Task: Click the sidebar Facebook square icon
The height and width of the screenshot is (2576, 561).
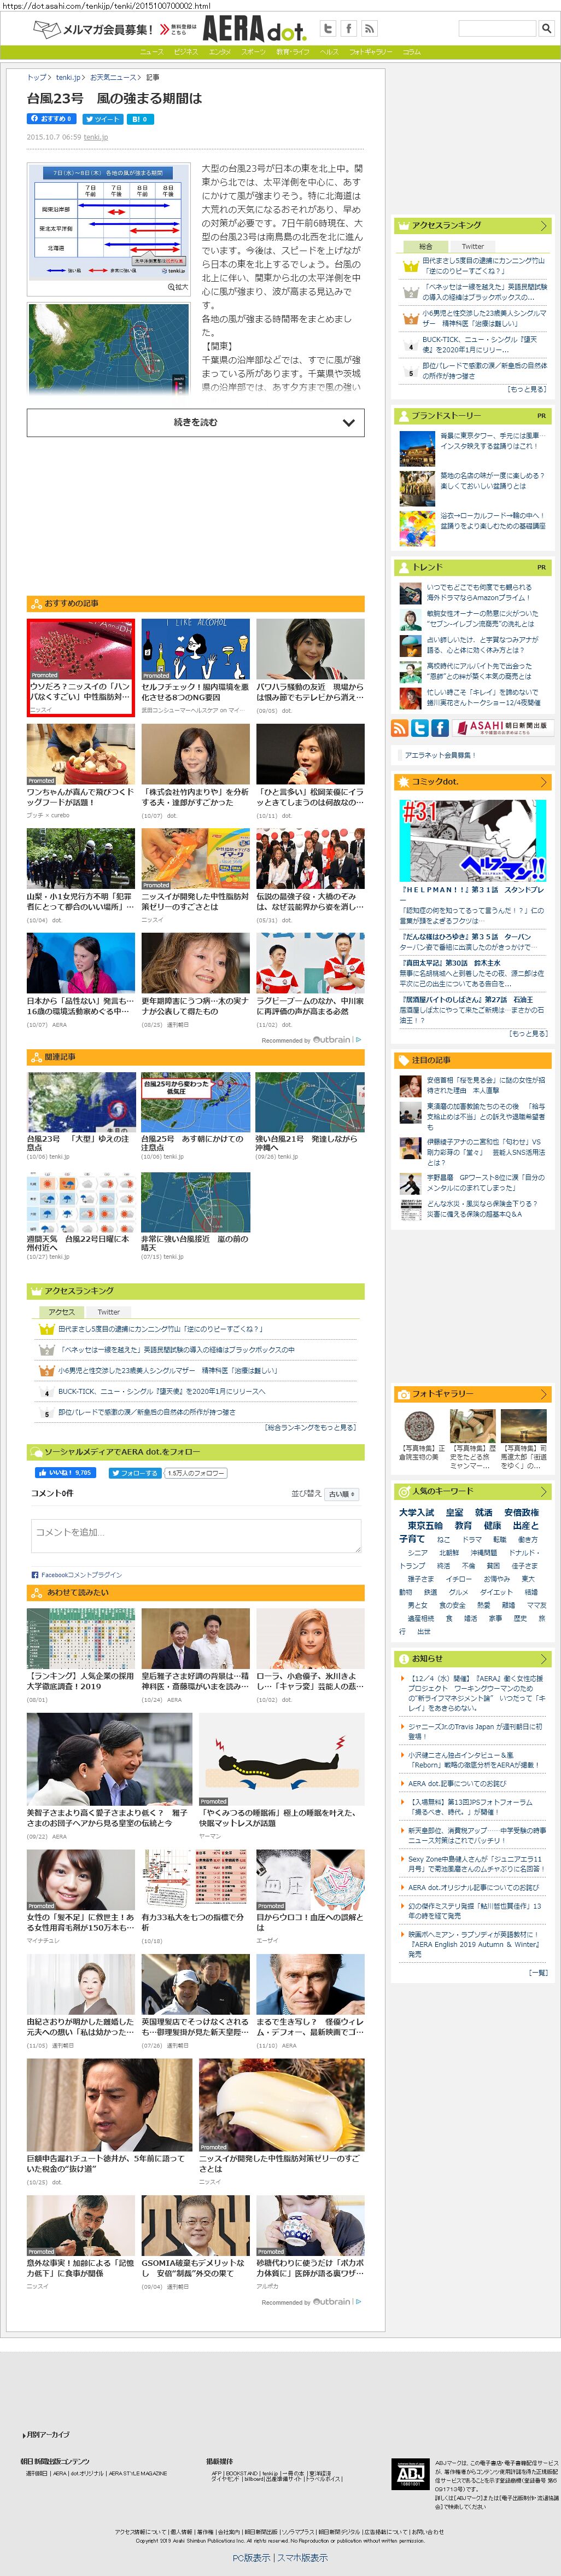Action: [x=440, y=728]
